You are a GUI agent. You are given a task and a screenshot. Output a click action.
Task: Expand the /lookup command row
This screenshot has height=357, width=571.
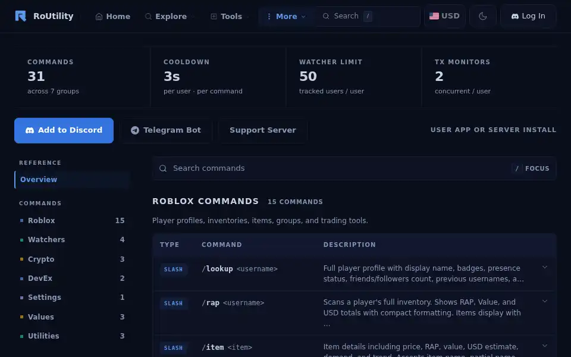point(545,267)
